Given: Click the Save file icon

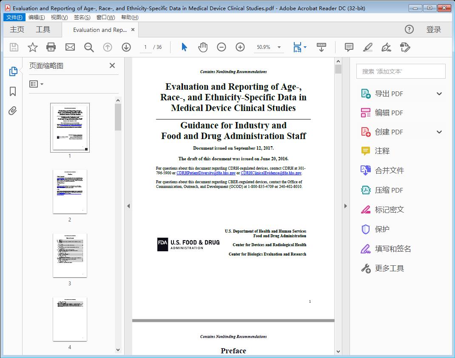Looking at the screenshot, I should (x=14, y=47).
